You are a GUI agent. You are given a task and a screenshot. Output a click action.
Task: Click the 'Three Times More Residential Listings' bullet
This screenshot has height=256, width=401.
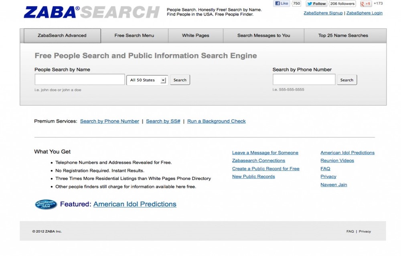[133, 178]
